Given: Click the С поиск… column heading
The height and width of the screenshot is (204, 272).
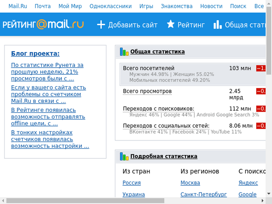Looking at the screenshot, I should click(252, 171).
